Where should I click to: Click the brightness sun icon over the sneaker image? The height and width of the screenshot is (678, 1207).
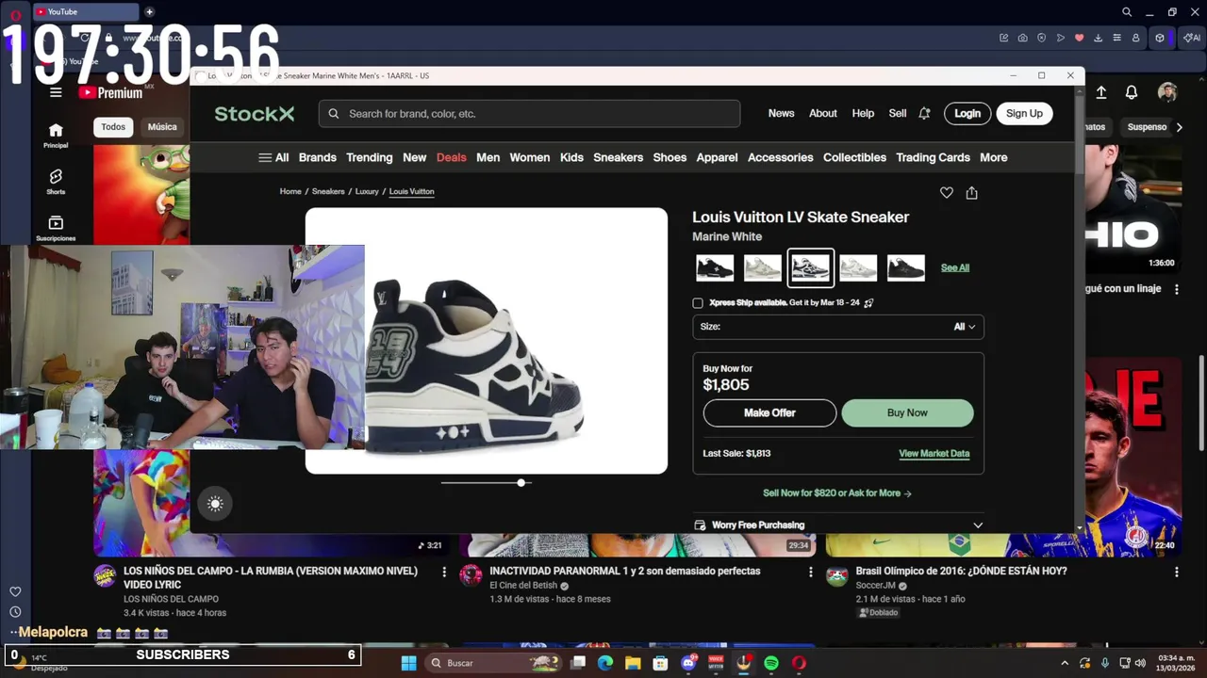coord(215,504)
